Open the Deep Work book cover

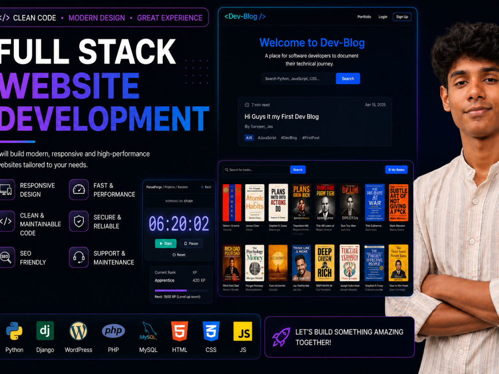click(x=325, y=263)
